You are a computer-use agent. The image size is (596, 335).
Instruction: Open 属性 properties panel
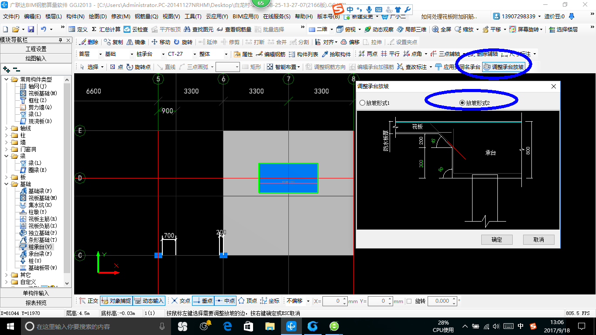[243, 55]
